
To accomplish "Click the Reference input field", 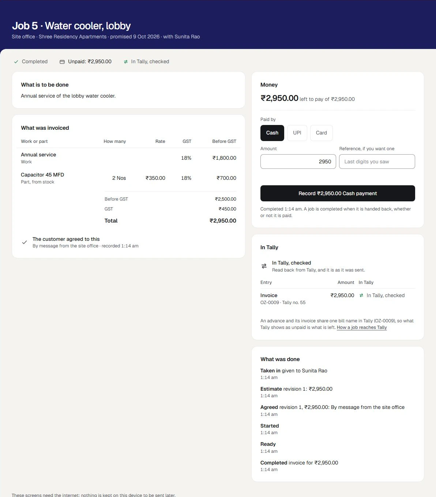I will [377, 162].
